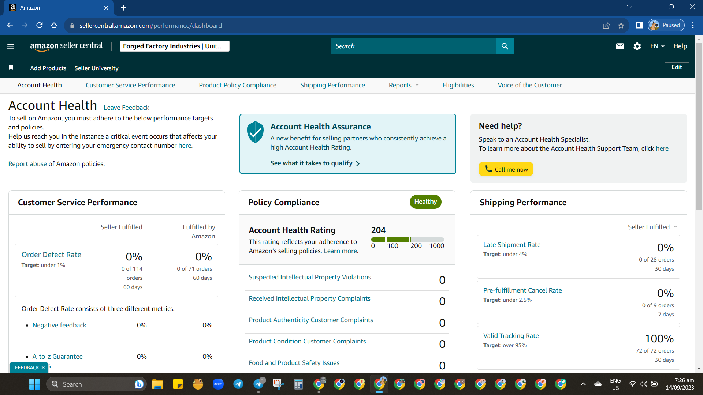The image size is (703, 395).
Task: Open the Windows Start menu
Action: [x=34, y=384]
